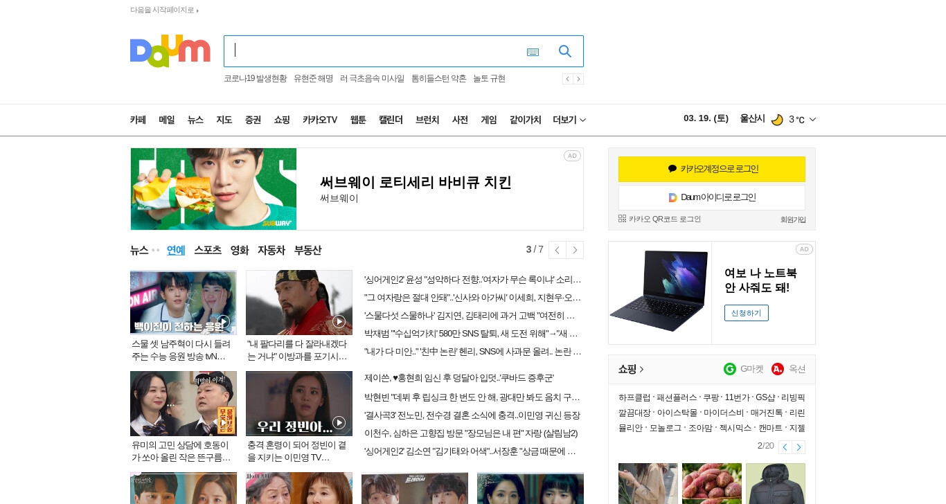
Task: Go to previous news page arrow
Action: tap(557, 250)
